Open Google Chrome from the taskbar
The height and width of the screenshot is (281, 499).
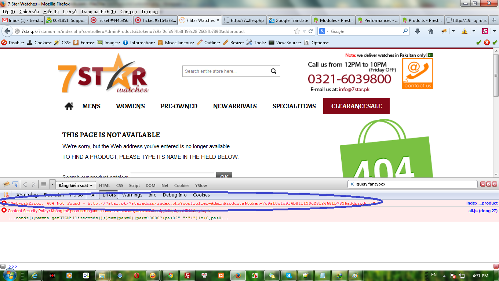171,276
